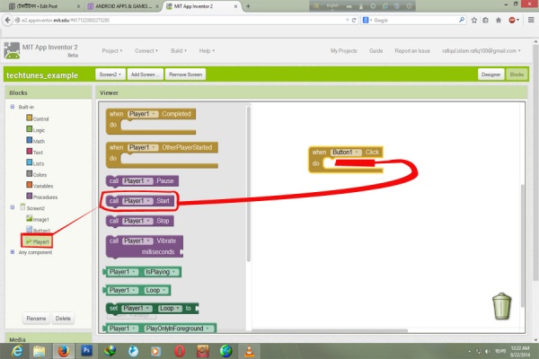Switch to the Blocks view
539x359 pixels.
517,74
